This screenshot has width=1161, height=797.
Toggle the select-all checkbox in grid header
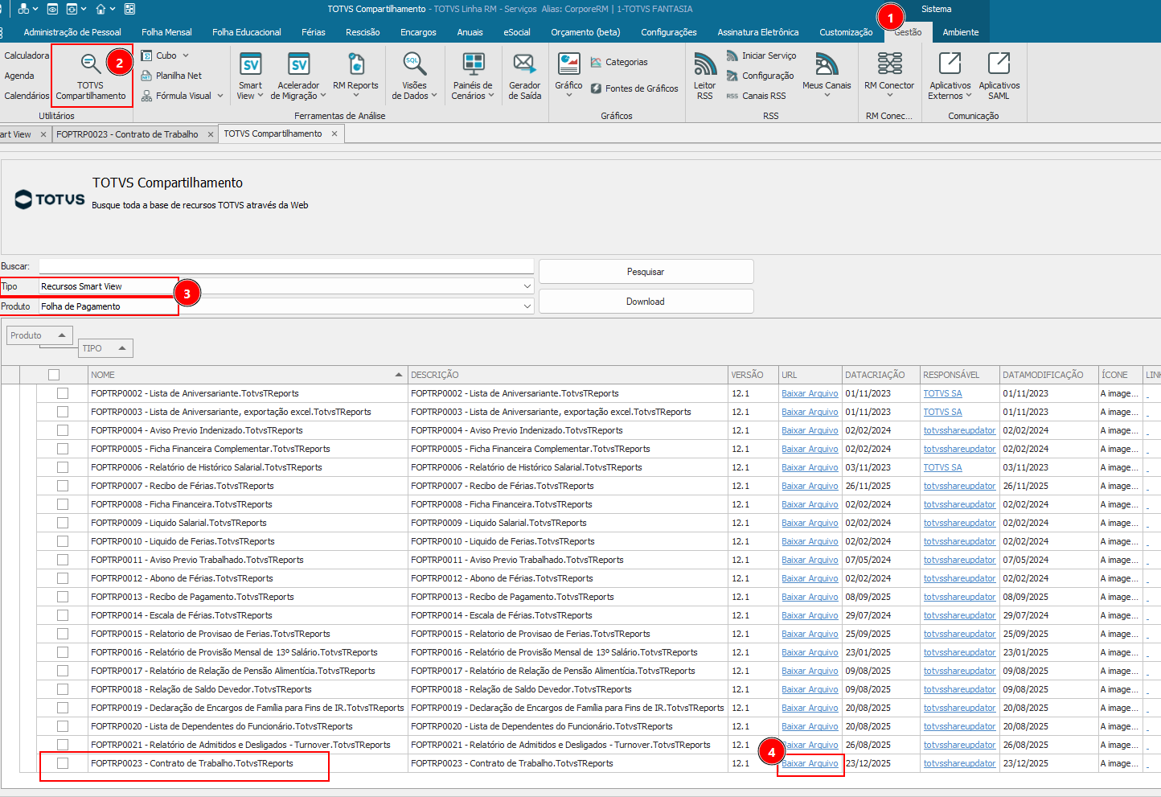click(x=54, y=375)
